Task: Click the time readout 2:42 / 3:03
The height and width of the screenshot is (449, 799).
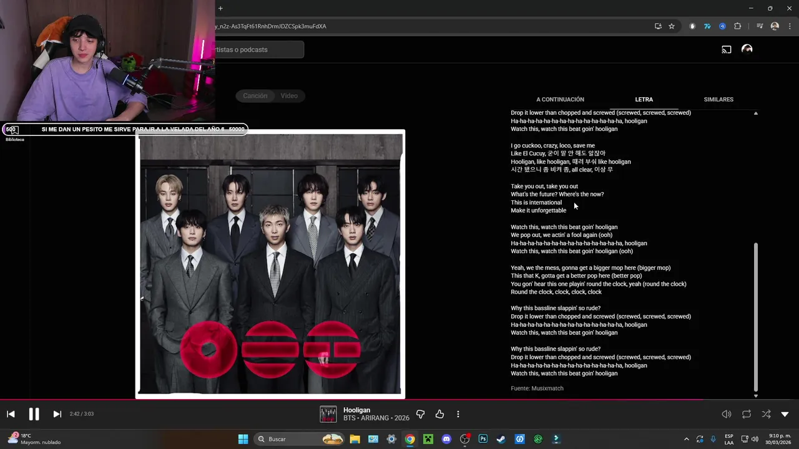Action: [82, 414]
